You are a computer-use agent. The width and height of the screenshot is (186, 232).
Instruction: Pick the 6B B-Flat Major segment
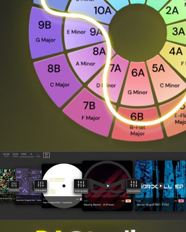coord(137,124)
